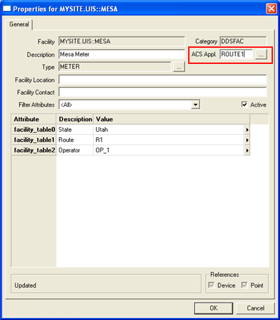Close the Properties window
280x320 pixels.
[x=271, y=9]
